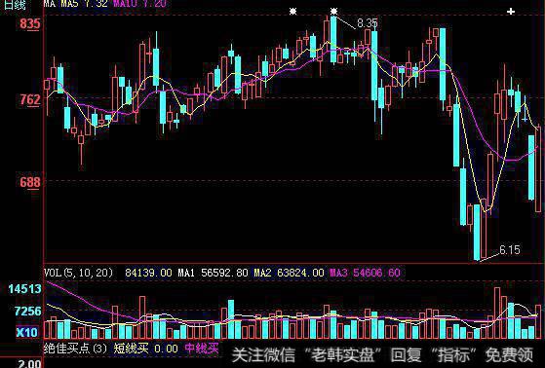Click the 6.15 low price label
This screenshot has width=545, height=368.
[510, 249]
